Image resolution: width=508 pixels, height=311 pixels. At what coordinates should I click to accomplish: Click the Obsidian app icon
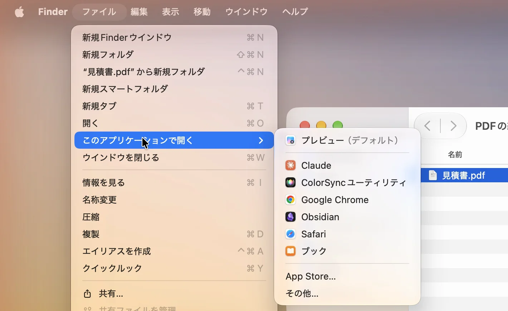pyautogui.click(x=290, y=217)
